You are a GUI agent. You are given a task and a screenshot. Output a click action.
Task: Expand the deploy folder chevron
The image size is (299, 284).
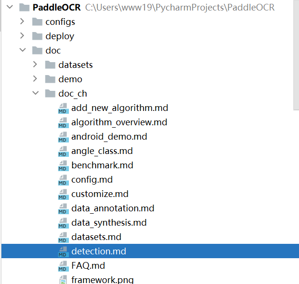[x=22, y=36]
